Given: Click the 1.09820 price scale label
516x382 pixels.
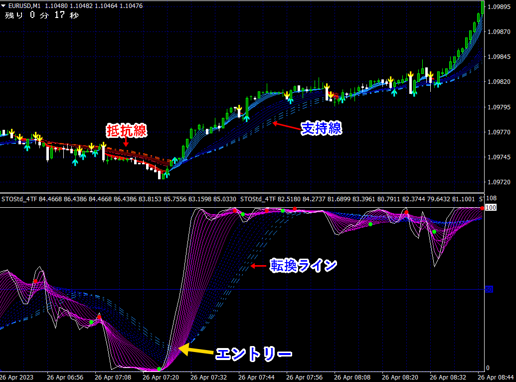Looking at the screenshot, I should coord(499,82).
